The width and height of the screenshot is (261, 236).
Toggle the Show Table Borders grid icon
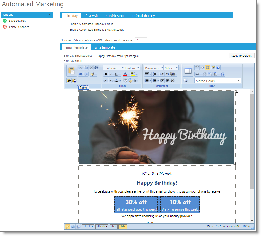pyautogui.click(x=208, y=68)
